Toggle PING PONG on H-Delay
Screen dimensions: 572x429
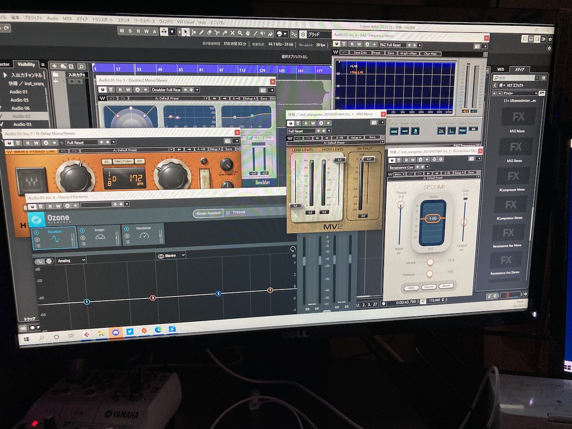(124, 161)
